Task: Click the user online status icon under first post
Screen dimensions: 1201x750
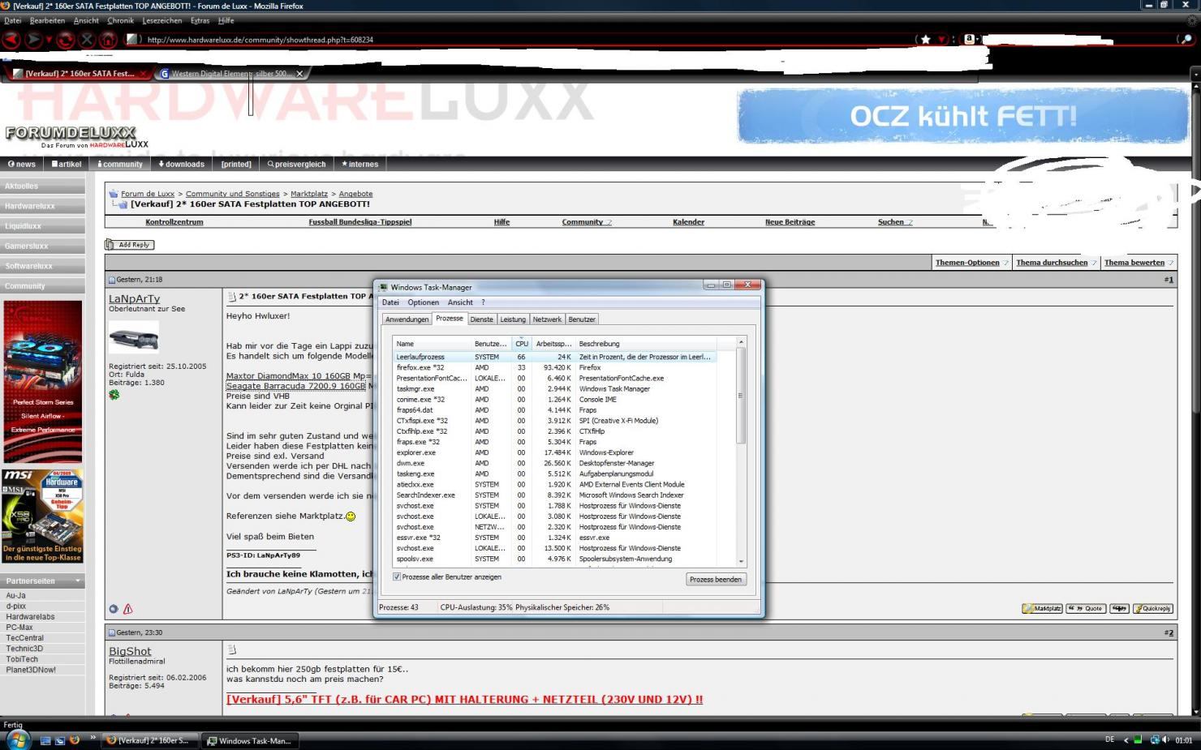Action: (114, 609)
